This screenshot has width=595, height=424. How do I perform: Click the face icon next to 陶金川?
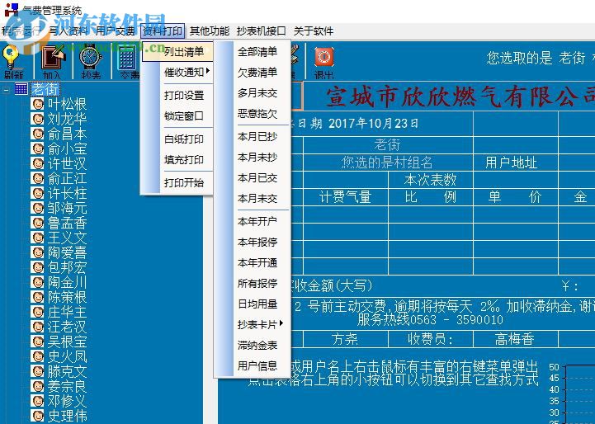click(x=37, y=282)
